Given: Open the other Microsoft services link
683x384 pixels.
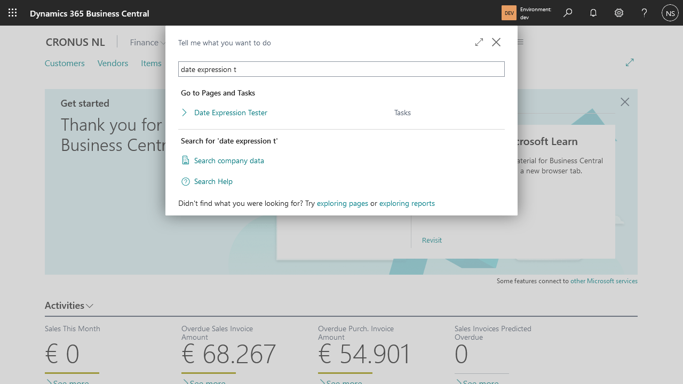Looking at the screenshot, I should pos(604,281).
